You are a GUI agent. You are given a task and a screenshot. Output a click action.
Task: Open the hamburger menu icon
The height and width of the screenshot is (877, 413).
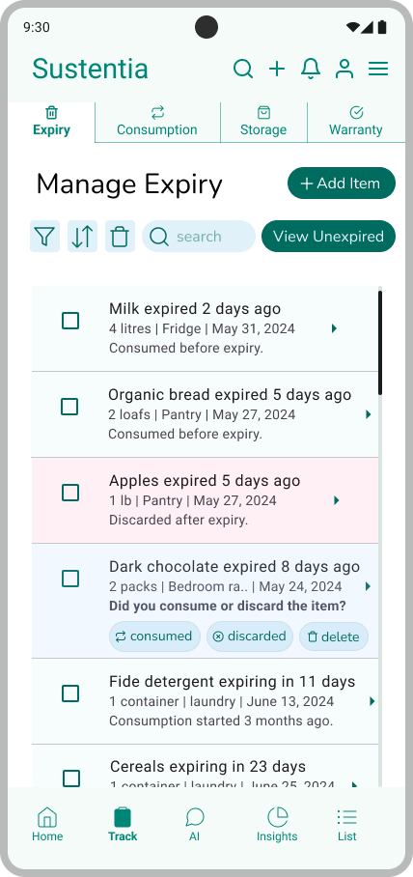point(378,69)
